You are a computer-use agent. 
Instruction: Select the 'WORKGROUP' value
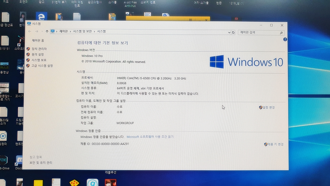pos(125,123)
